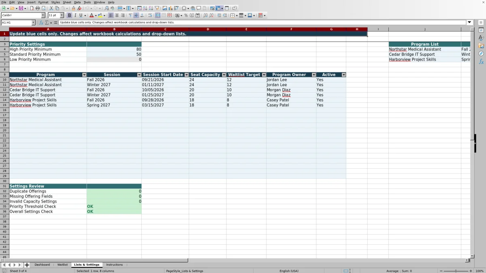
Task: Click the Add new sheet plus icon
Action: [x=27, y=265]
